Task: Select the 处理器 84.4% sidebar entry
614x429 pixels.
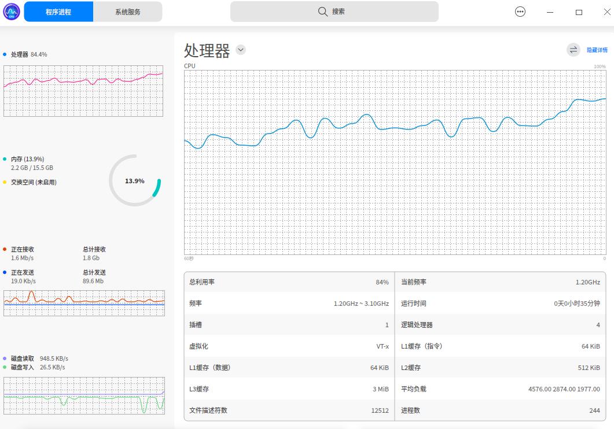Action: (x=29, y=54)
